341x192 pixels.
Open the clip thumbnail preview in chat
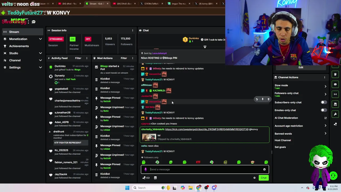(149, 137)
